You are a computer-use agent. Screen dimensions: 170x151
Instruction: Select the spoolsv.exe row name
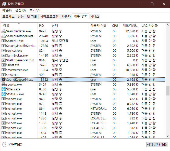coord(14,85)
